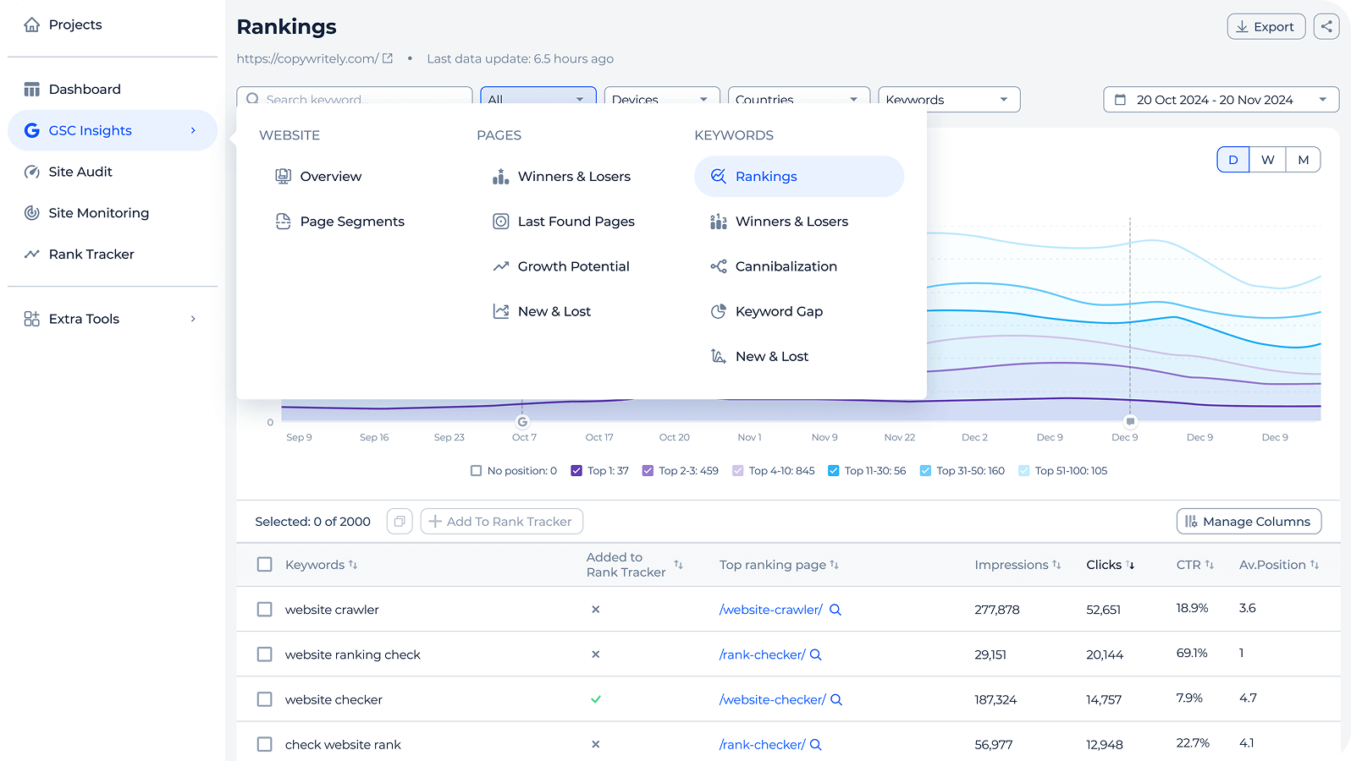The image size is (1351, 761).
Task: Switch chart to weekly W view
Action: coord(1267,160)
